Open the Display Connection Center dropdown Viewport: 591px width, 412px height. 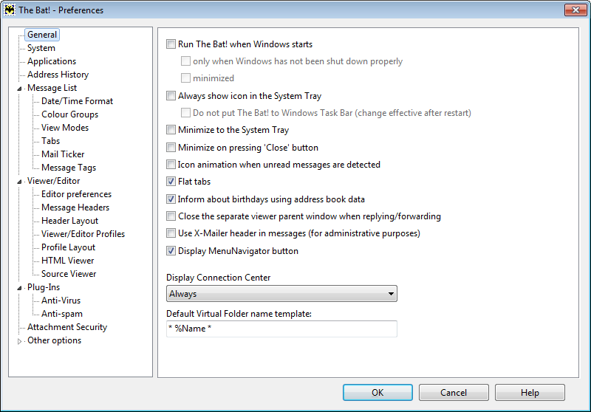click(x=281, y=294)
